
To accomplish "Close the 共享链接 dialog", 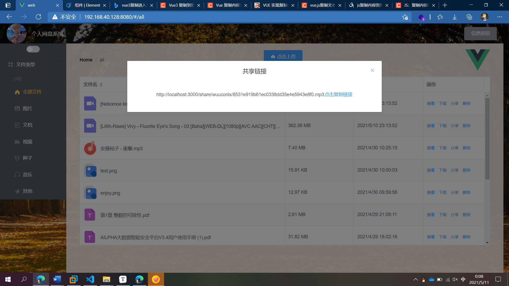I will point(372,70).
